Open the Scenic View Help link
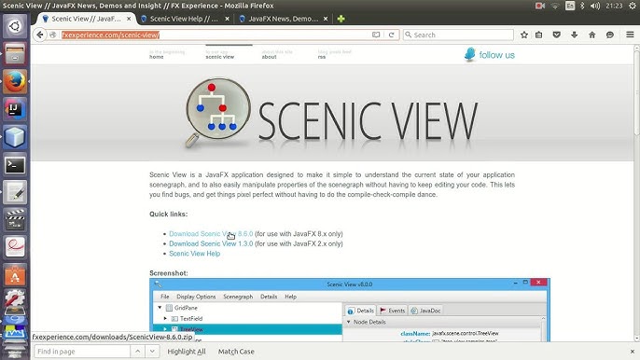 click(195, 254)
